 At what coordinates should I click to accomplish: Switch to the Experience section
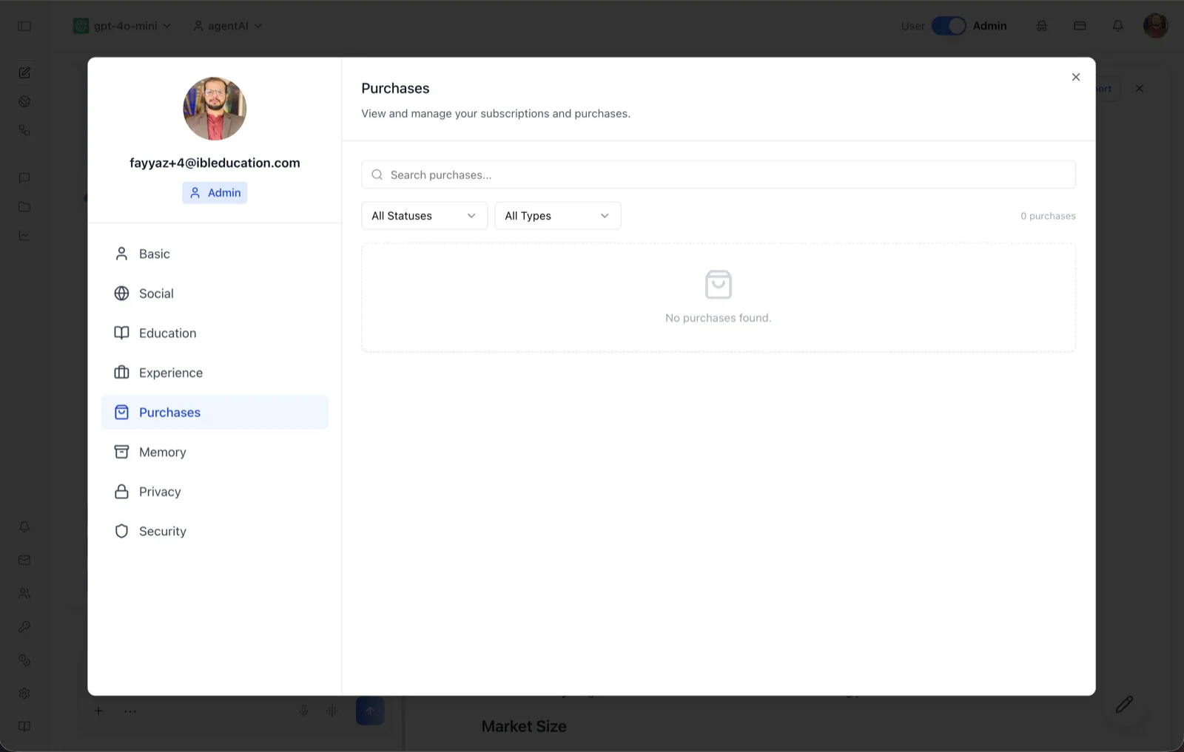215,373
